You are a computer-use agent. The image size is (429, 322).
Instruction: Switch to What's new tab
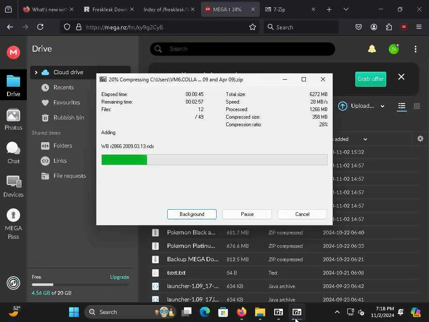(48, 9)
